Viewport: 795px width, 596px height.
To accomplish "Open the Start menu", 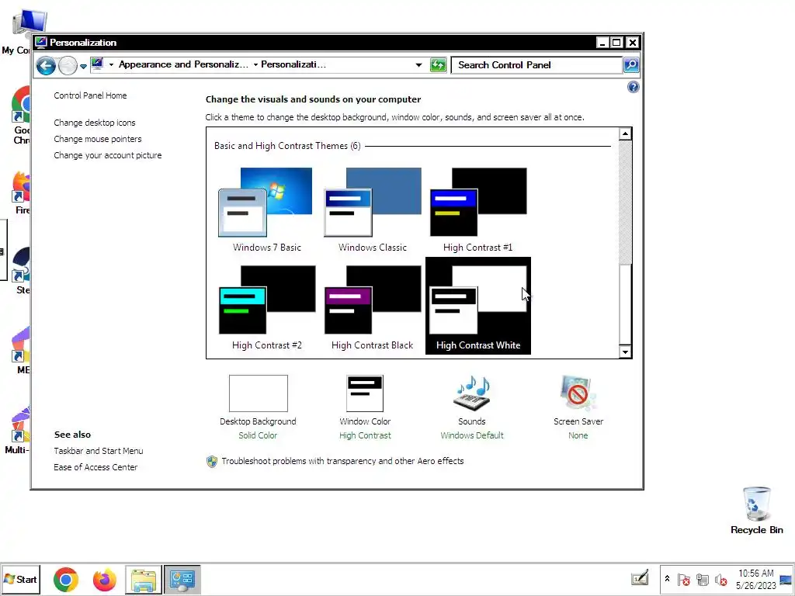I will [20, 579].
